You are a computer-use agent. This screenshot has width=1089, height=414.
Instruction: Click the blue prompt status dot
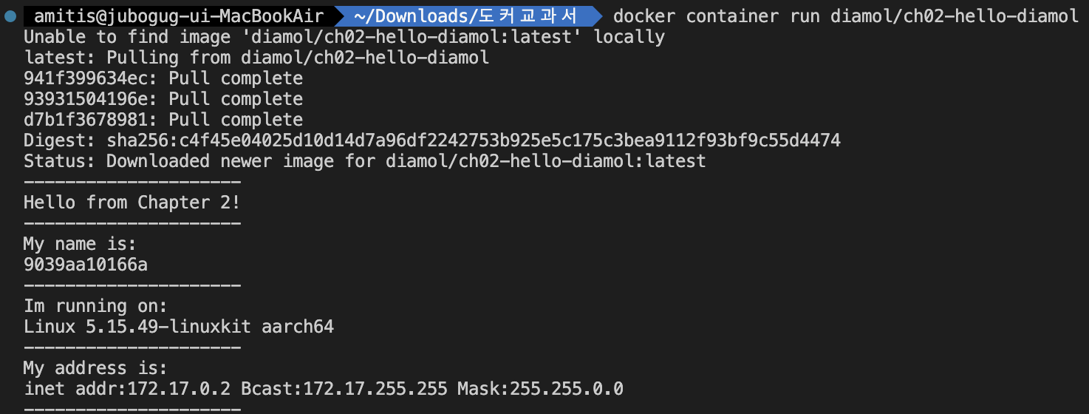(x=10, y=16)
